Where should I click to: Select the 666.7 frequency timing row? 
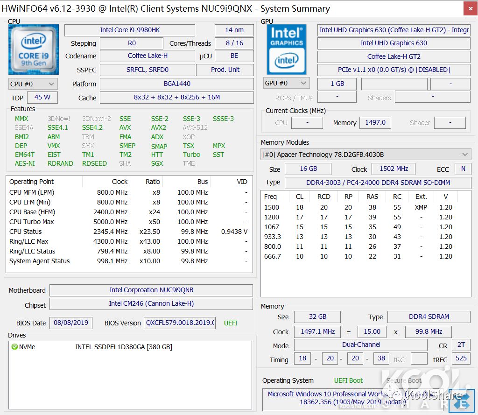[366, 256]
